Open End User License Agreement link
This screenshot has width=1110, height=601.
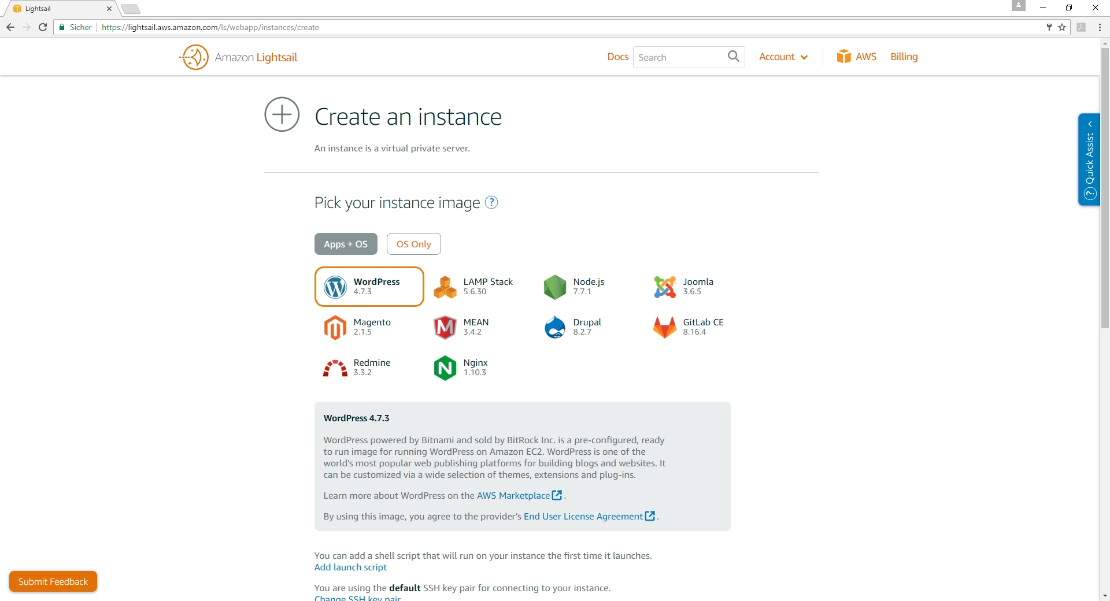(x=583, y=516)
